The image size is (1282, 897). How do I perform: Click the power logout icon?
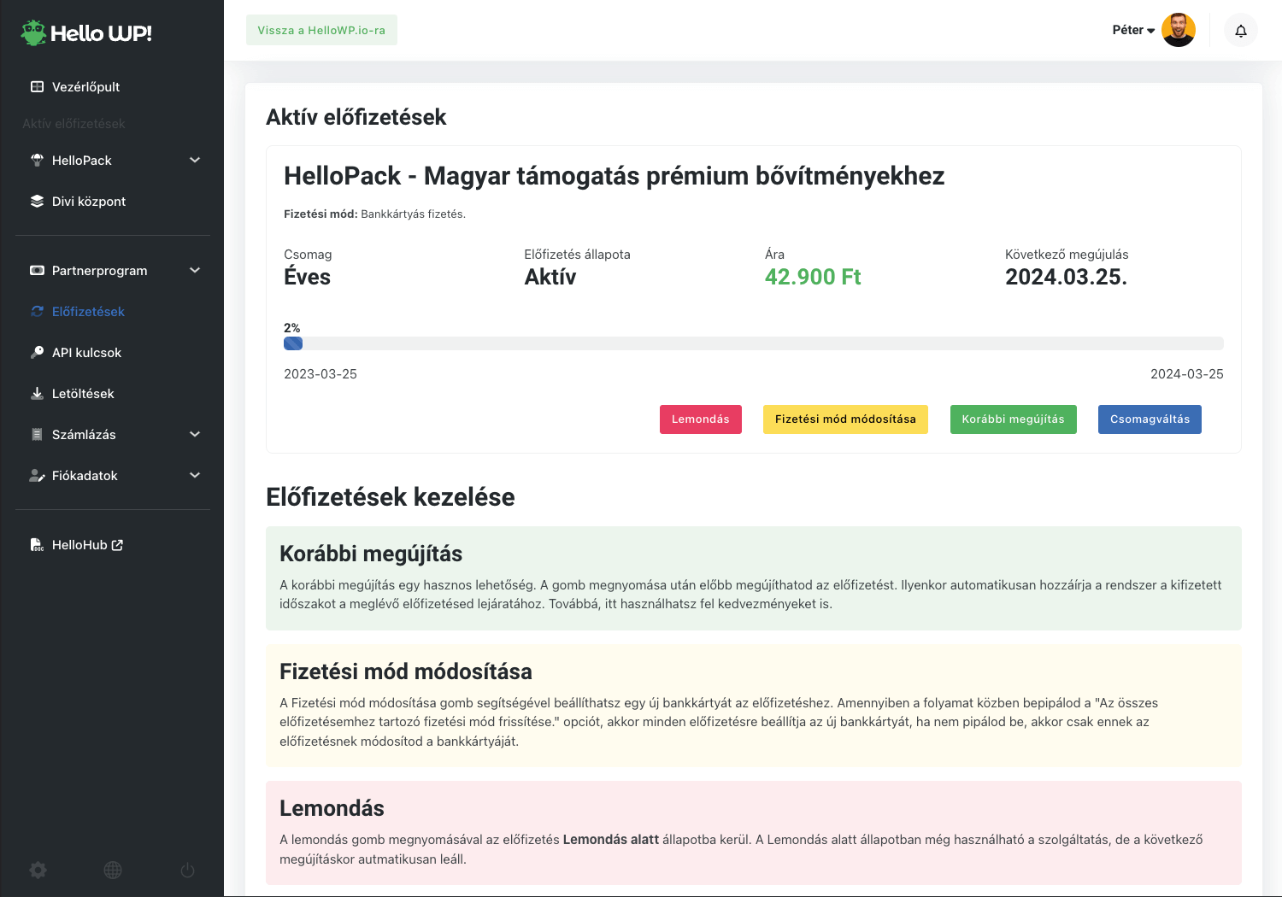point(188,870)
